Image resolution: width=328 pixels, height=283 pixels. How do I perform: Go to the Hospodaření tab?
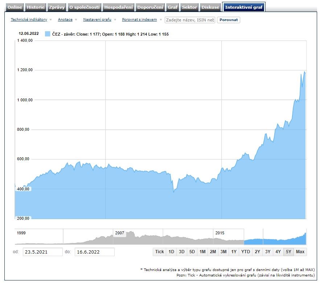119,7
